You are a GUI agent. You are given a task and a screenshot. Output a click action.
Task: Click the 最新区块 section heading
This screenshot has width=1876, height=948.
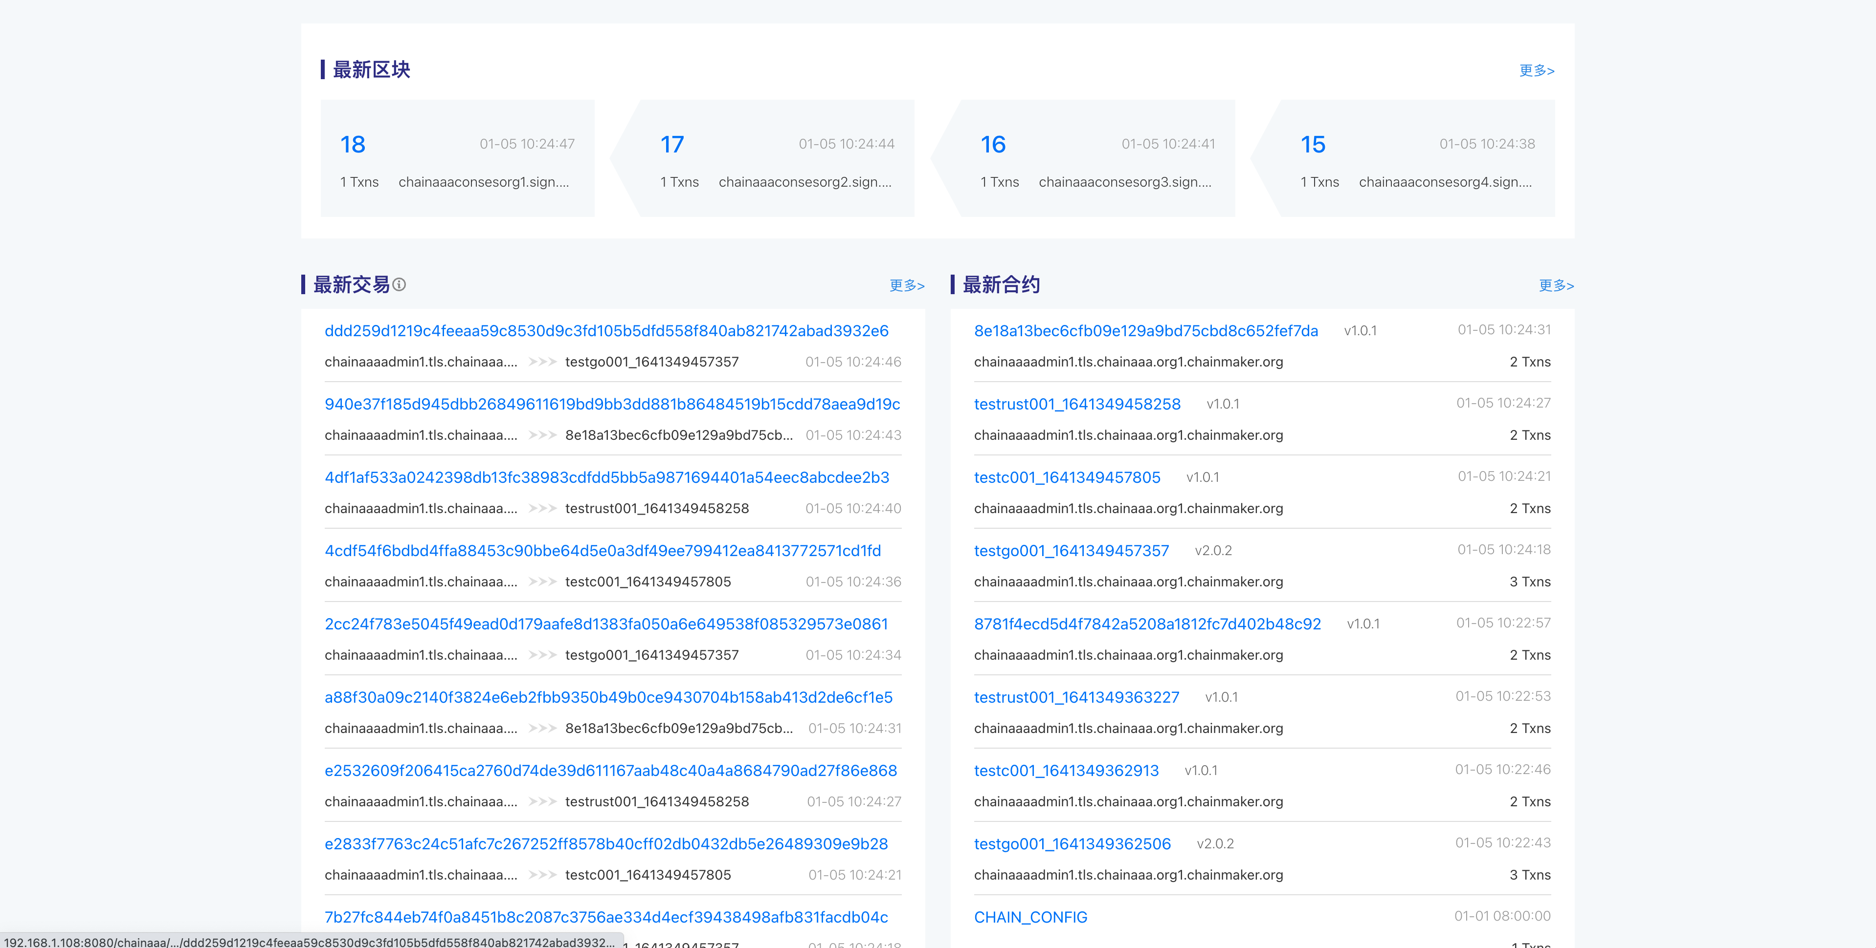(x=371, y=70)
